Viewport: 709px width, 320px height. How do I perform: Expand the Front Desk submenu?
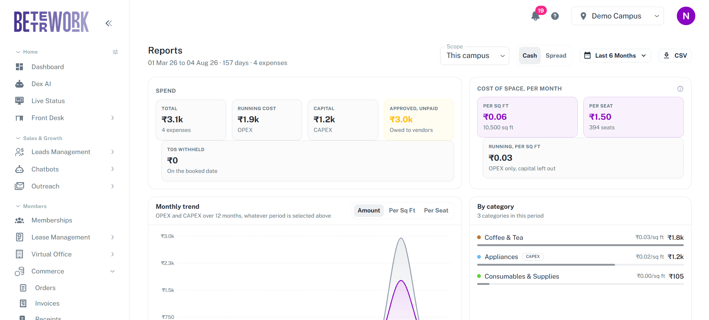click(113, 118)
